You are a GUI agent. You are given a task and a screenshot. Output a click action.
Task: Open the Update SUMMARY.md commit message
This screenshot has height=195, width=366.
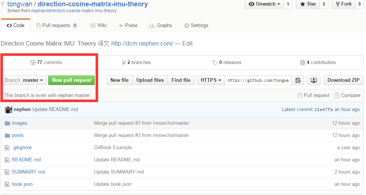pyautogui.click(x=119, y=172)
